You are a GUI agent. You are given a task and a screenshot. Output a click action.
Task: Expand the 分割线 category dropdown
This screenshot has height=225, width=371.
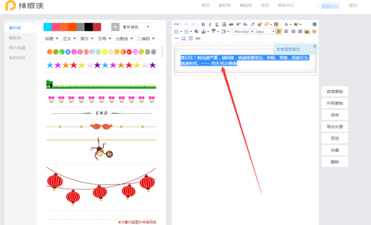point(124,38)
